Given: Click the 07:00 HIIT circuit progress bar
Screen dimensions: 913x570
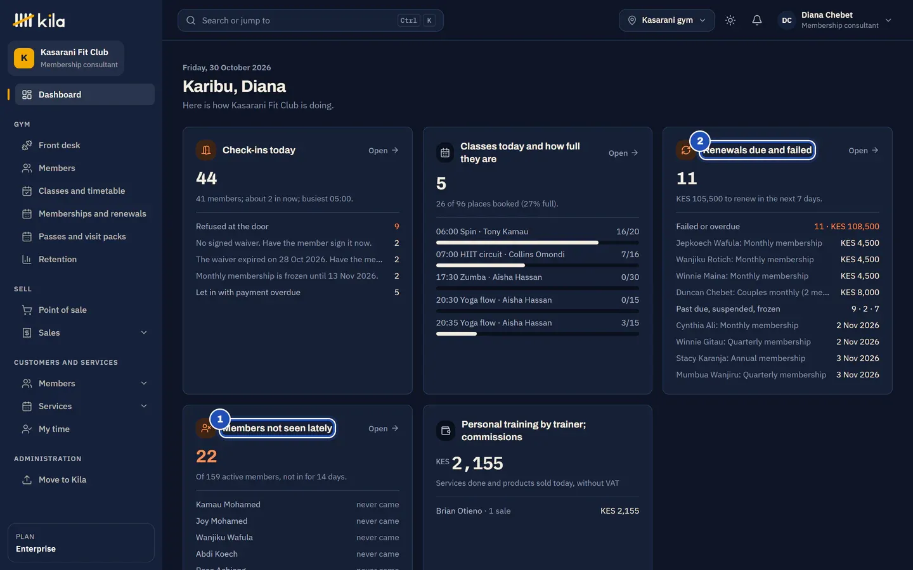Looking at the screenshot, I should tap(538, 265).
